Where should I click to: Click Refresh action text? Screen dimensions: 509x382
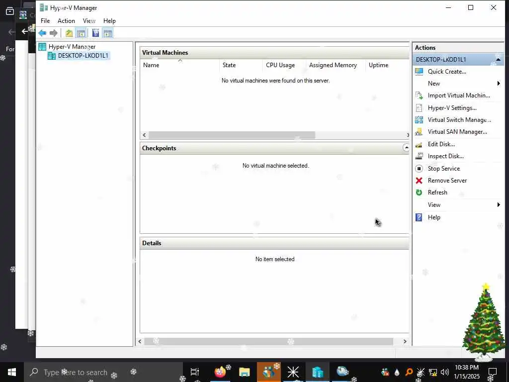pyautogui.click(x=437, y=192)
